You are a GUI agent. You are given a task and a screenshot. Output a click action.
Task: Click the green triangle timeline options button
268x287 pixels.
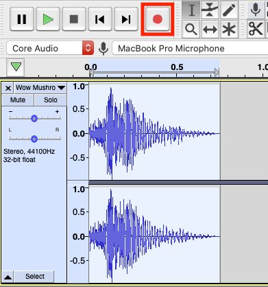click(16, 67)
